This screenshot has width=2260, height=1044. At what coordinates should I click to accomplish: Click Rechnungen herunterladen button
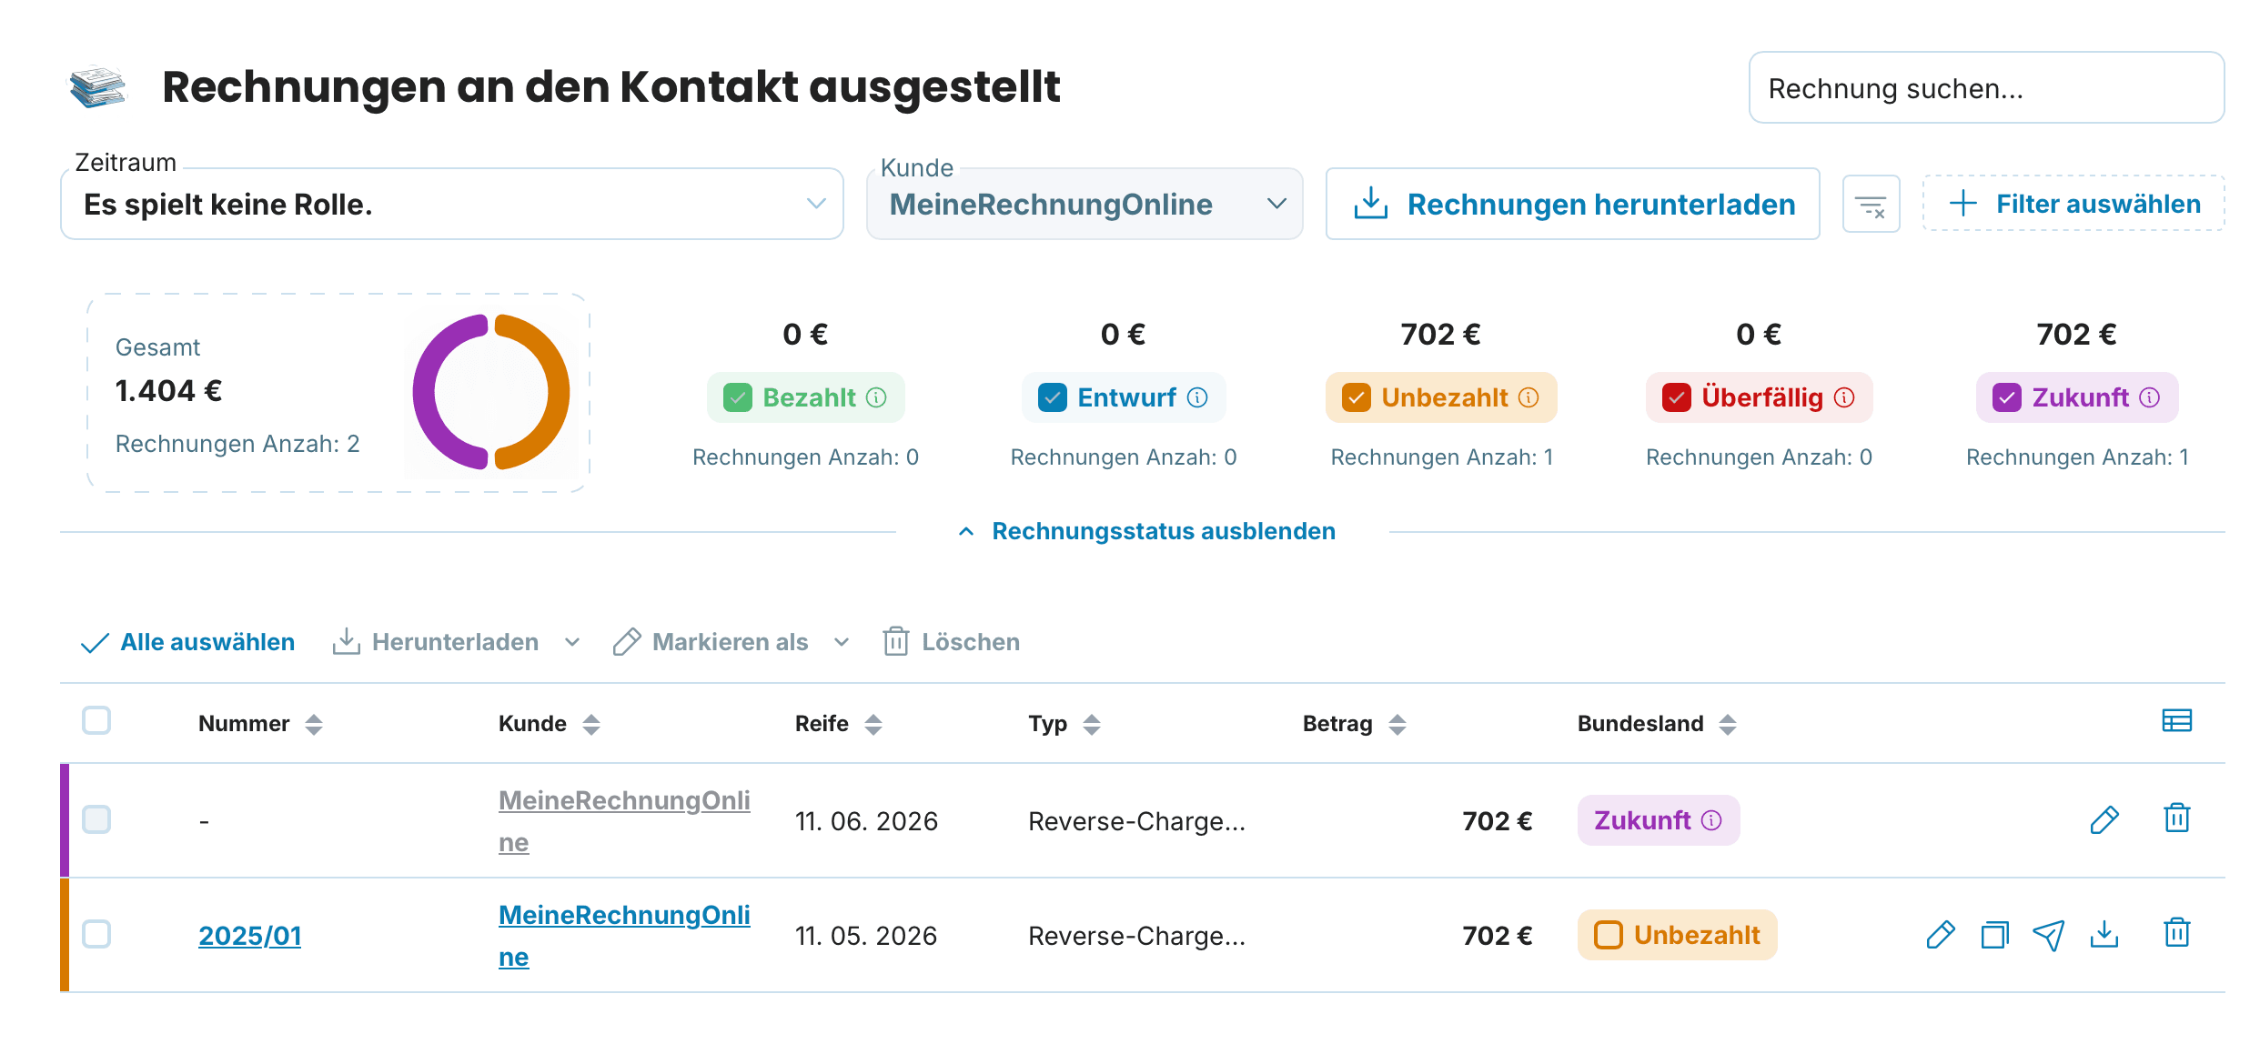(x=1572, y=204)
